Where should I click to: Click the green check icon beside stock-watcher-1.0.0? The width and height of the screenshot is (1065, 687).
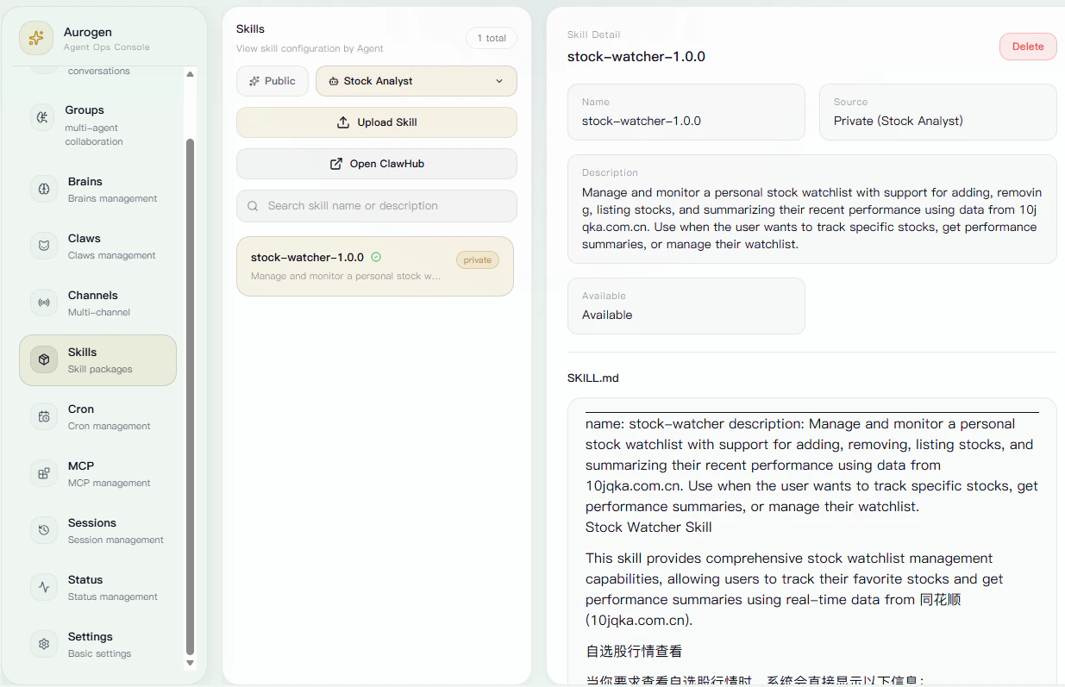pyautogui.click(x=376, y=257)
